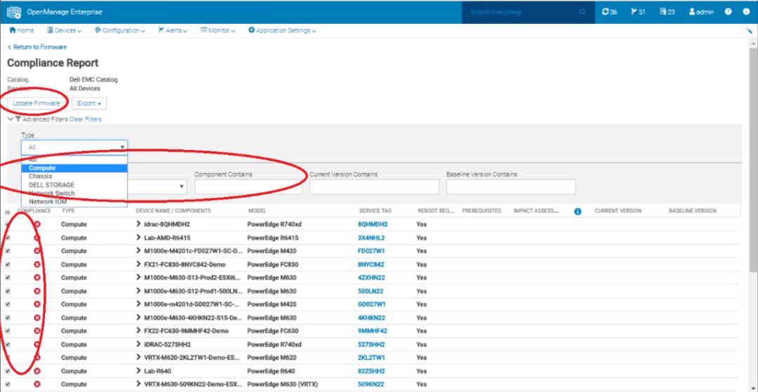This screenshot has height=392, width=758.
Task: Expand the Lab-R640 device row
Action: 138,371
